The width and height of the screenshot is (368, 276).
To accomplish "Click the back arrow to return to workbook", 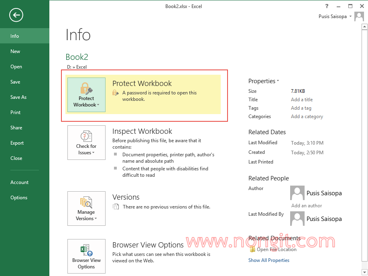I will coord(16,15).
